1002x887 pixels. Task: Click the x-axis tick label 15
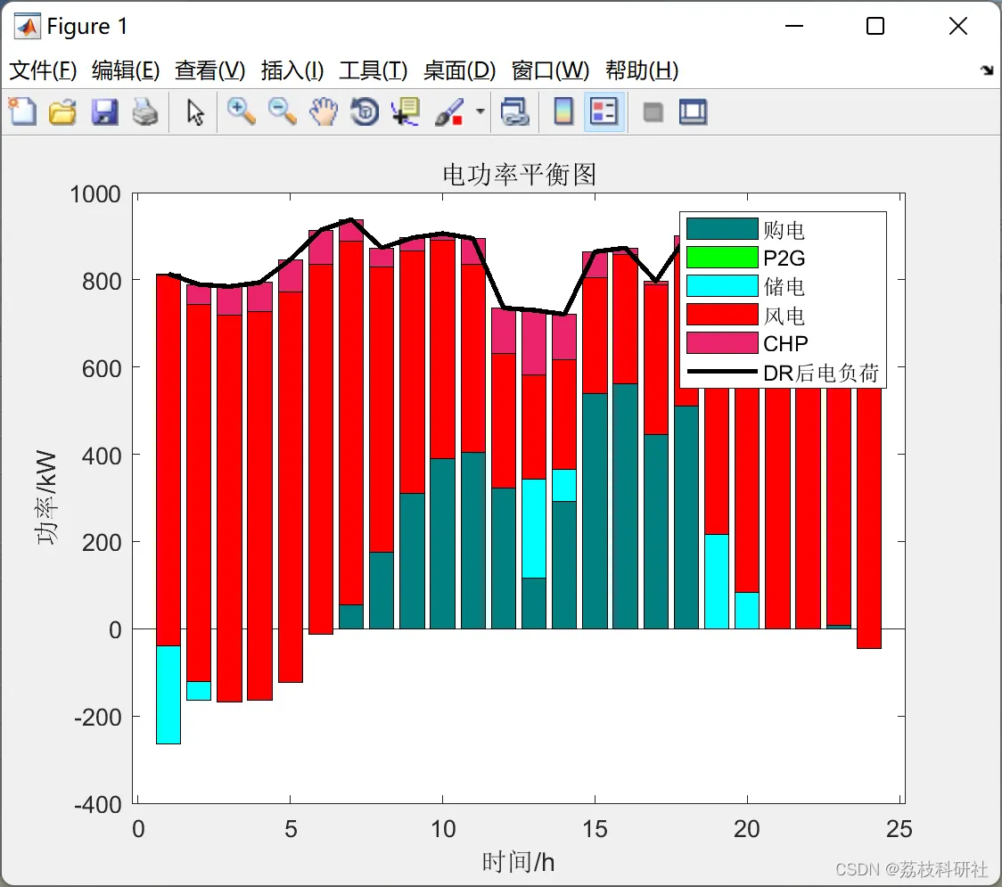[595, 829]
